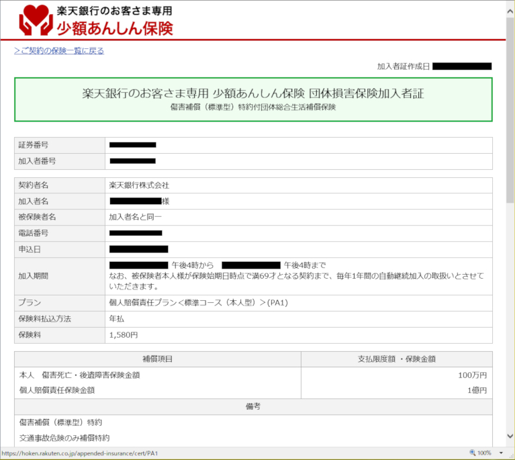Click 楽天銀行のお客さま専用 header text

pos(114,11)
